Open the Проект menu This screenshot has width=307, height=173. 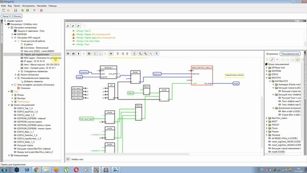click(17, 6)
